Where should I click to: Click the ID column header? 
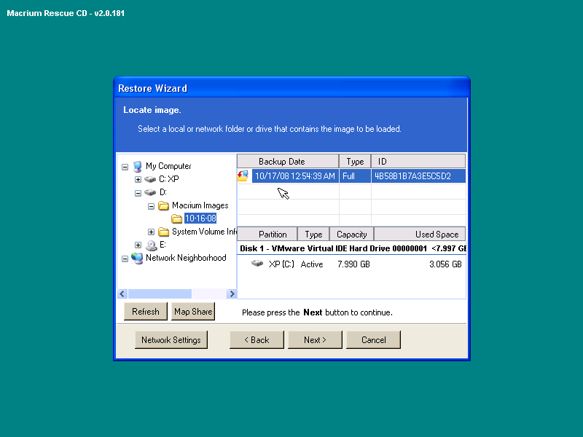[x=418, y=161]
